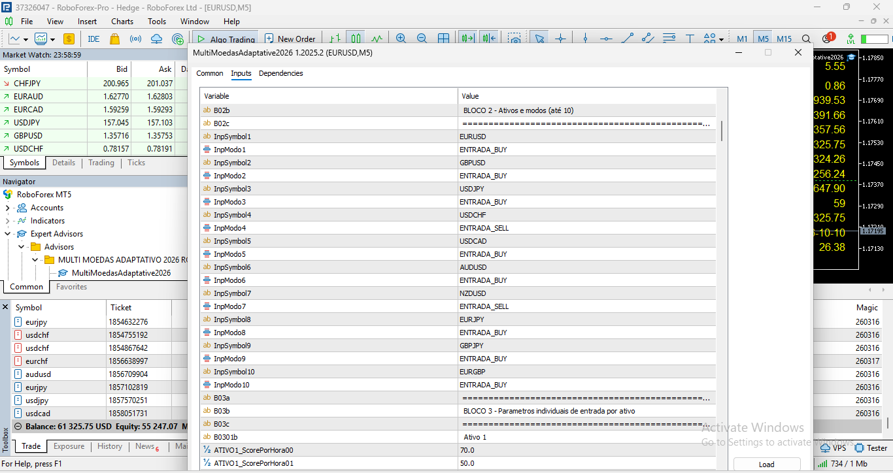Viewport: 893px width, 473px height.
Task: Switch chart to candlesticks
Action: click(x=356, y=39)
